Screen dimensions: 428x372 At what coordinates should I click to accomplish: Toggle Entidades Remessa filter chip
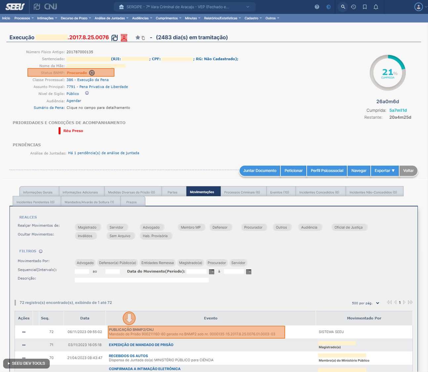[x=157, y=263]
